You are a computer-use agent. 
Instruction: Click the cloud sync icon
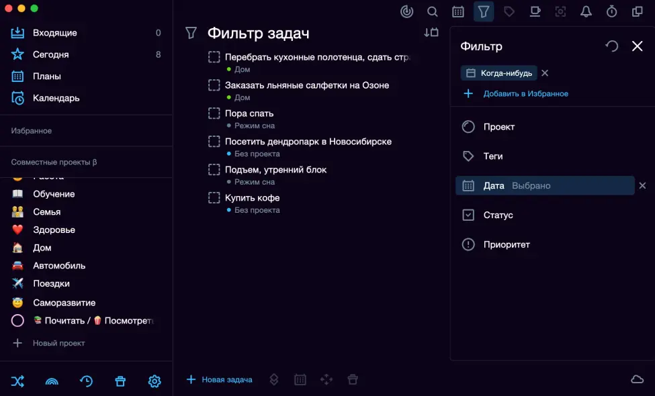pyautogui.click(x=637, y=379)
